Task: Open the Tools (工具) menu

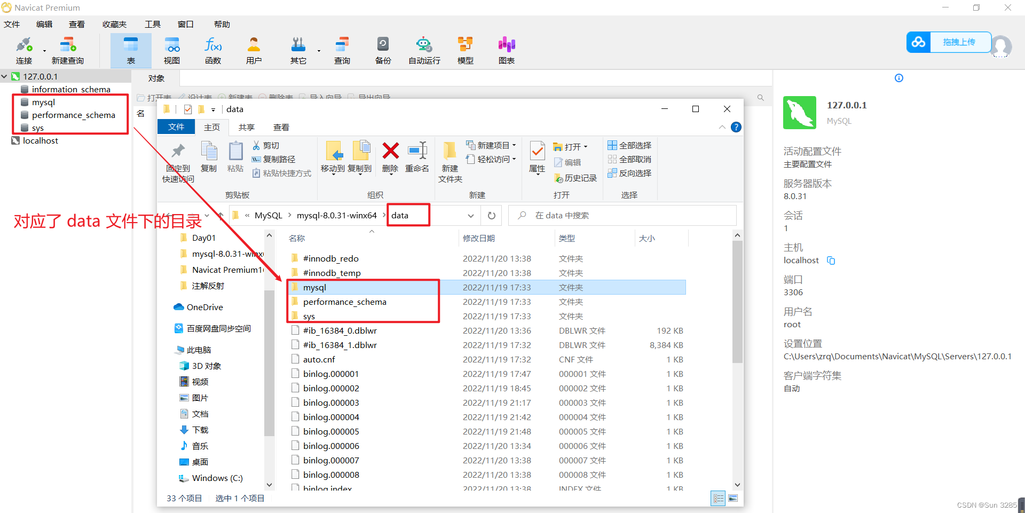Action: click(x=153, y=24)
